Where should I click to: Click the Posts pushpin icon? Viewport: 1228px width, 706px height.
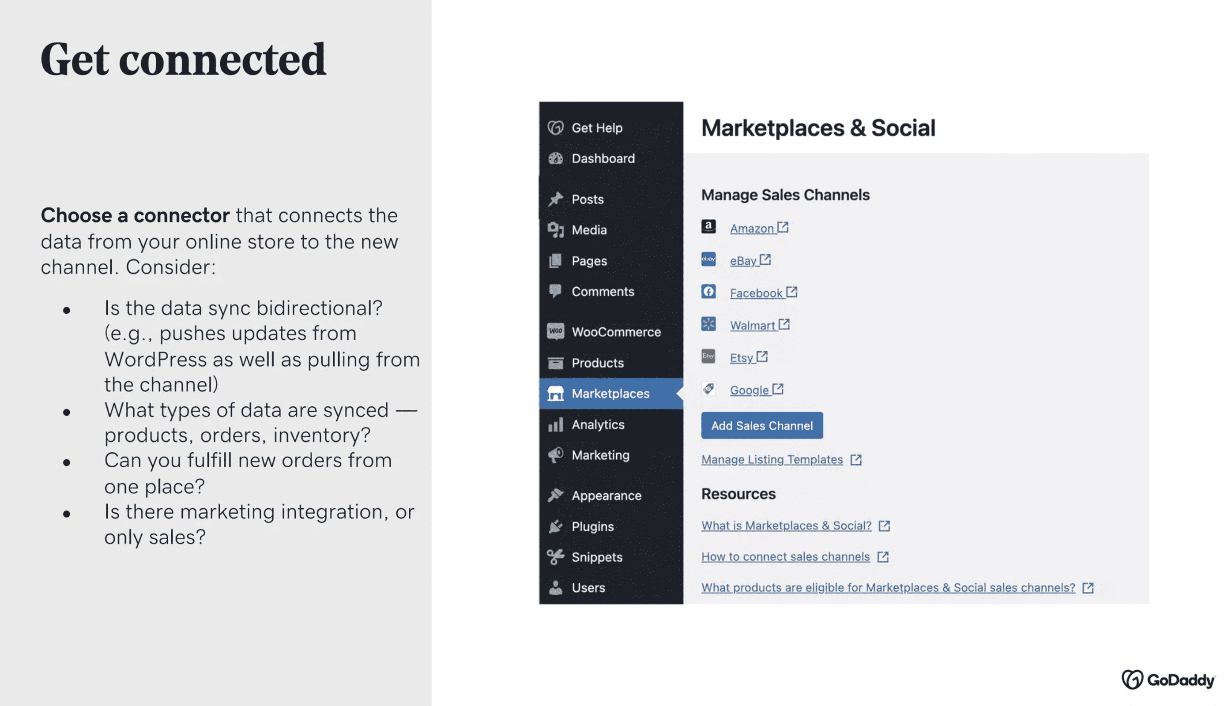click(x=555, y=199)
